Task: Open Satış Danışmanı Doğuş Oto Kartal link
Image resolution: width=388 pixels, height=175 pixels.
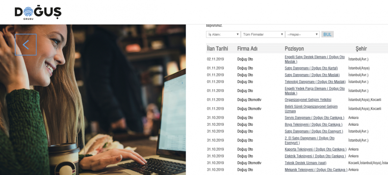Action: (311, 68)
